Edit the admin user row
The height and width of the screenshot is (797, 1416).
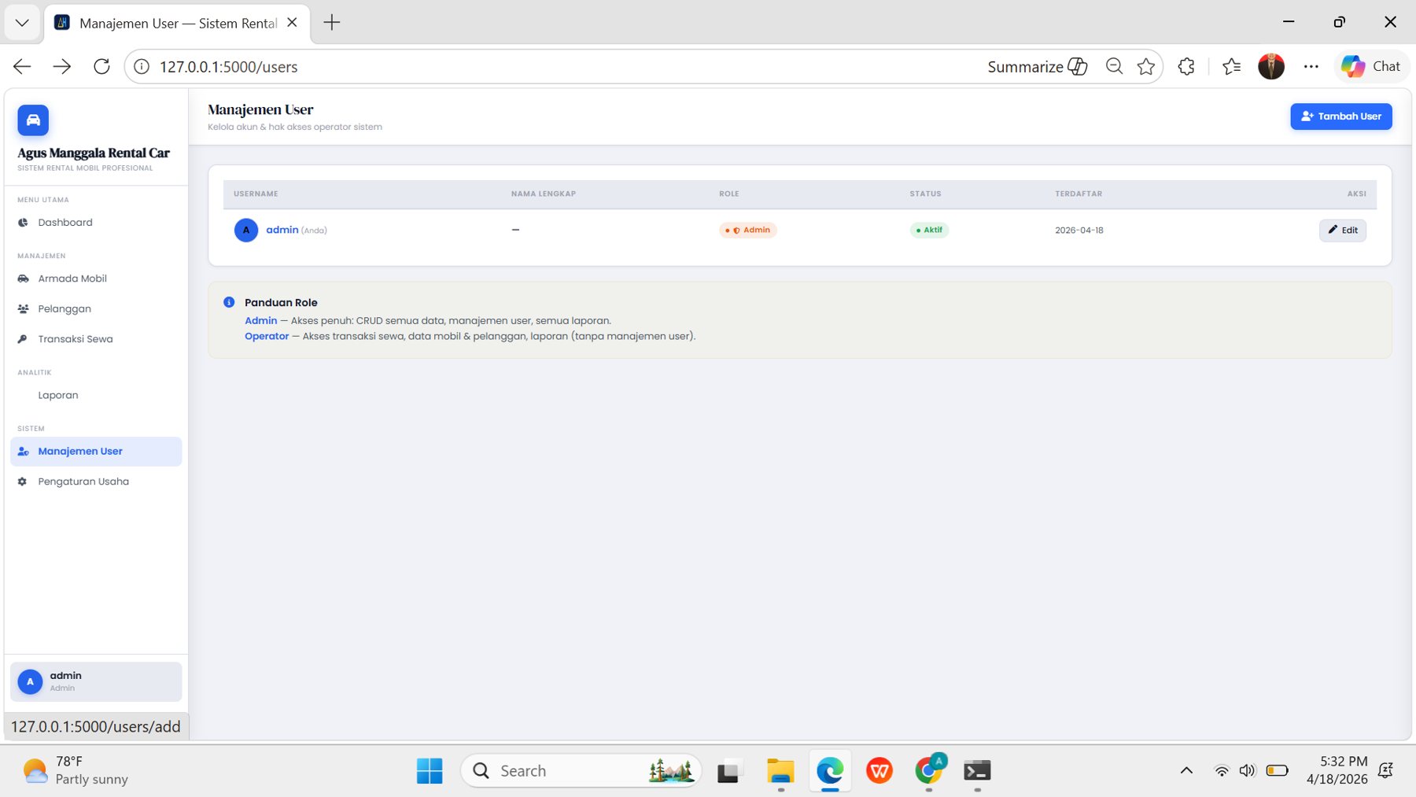point(1342,231)
